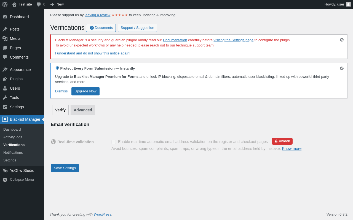The image size is (353, 220).
Task: Open the Documentation link in notice
Action: coord(175,40)
